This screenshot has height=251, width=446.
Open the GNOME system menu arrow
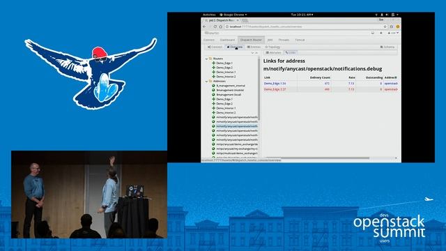(397, 15)
